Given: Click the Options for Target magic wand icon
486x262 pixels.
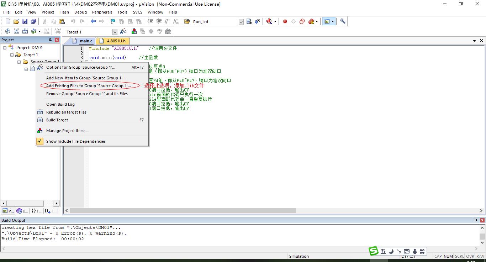Looking at the screenshot, I should pyautogui.click(x=123, y=32).
